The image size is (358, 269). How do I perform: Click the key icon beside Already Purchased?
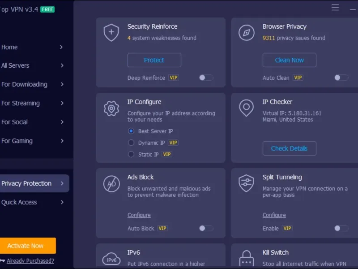[x=3, y=260]
